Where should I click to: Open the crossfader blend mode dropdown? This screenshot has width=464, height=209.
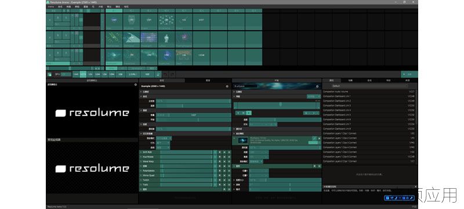pos(164,138)
